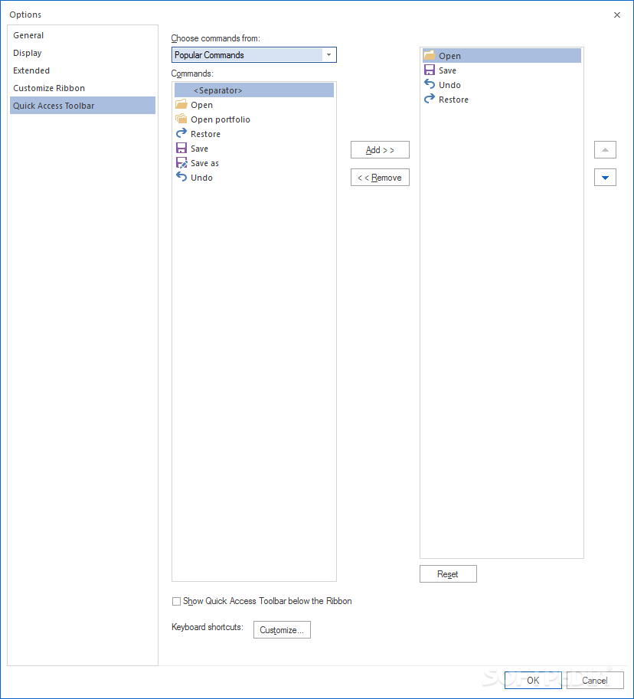Select 'Save' label in toolbar list
This screenshot has height=699, width=634.
[x=447, y=70]
